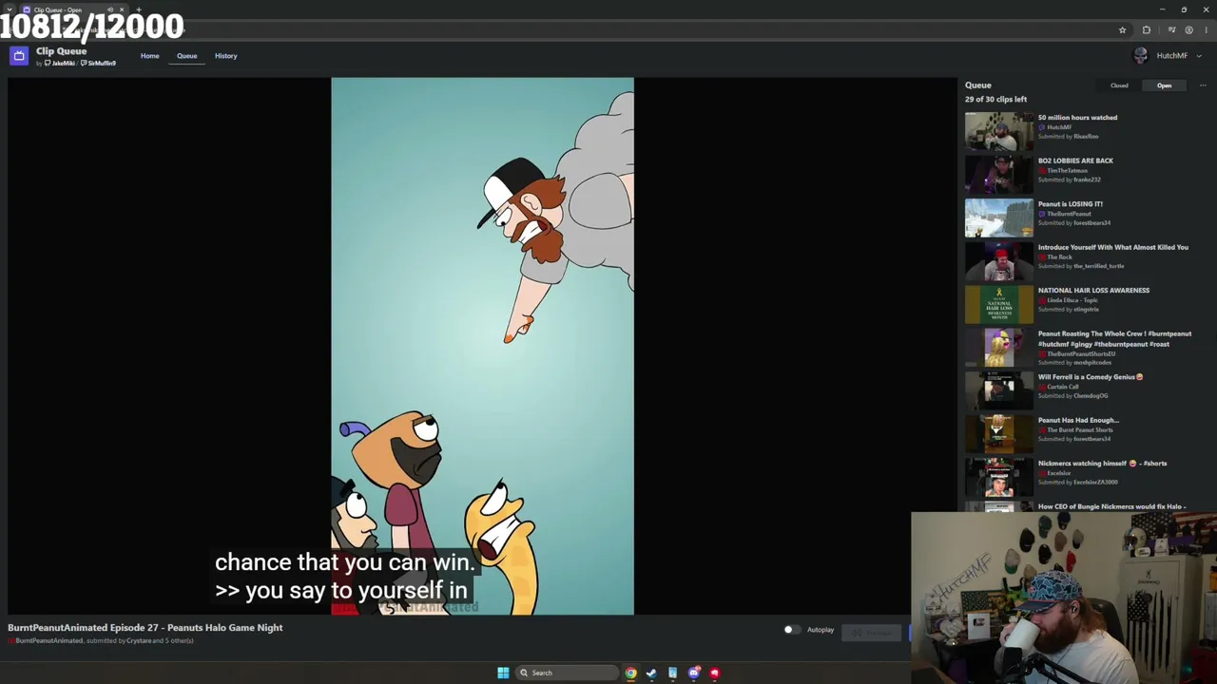Show the Closed queue filter
The image size is (1217, 684).
point(1119,85)
